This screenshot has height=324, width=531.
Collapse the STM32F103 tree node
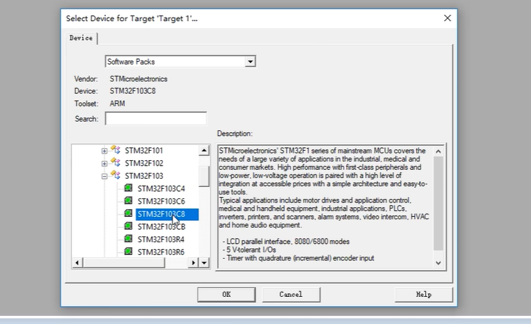coord(105,176)
